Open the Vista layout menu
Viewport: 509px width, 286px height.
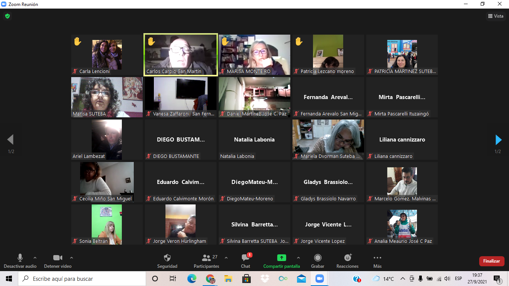click(496, 16)
